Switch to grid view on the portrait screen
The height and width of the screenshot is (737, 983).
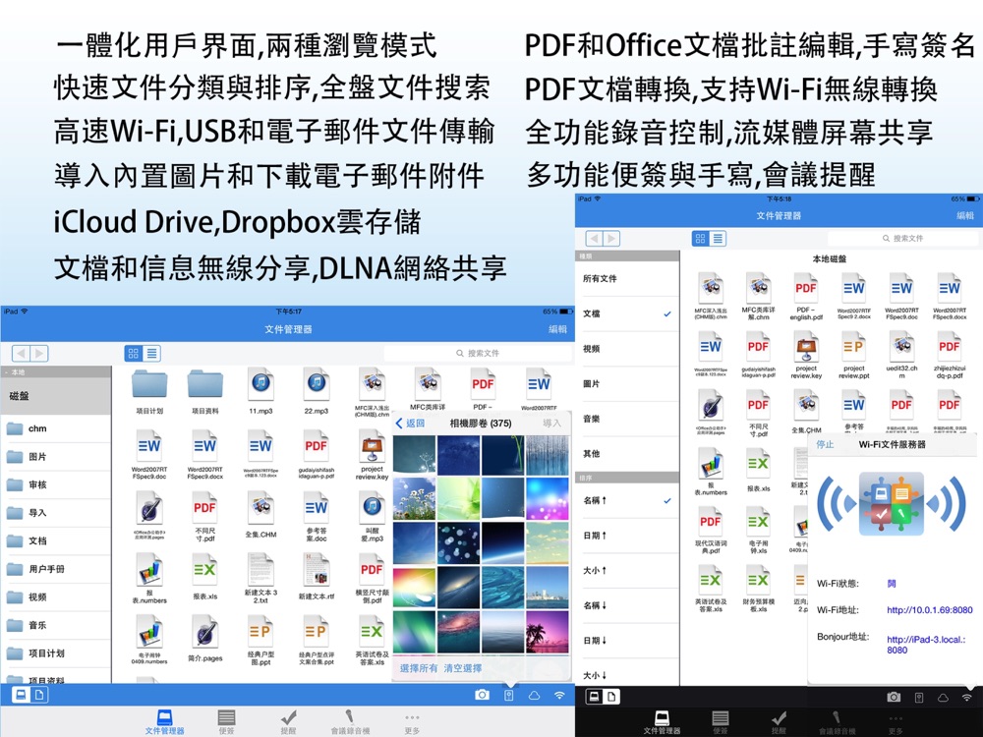700,238
